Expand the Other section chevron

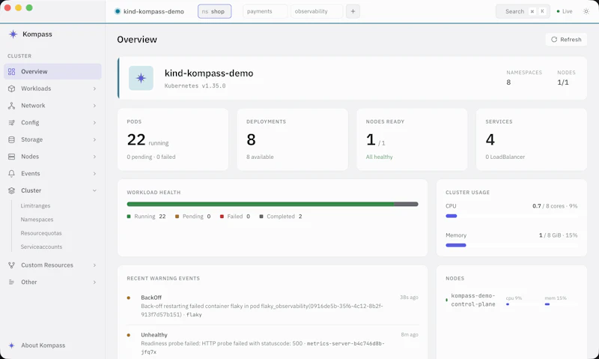pos(94,282)
